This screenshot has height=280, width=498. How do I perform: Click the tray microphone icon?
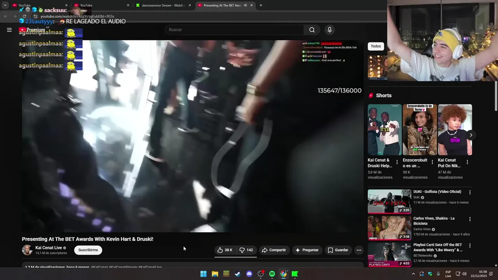(438, 274)
